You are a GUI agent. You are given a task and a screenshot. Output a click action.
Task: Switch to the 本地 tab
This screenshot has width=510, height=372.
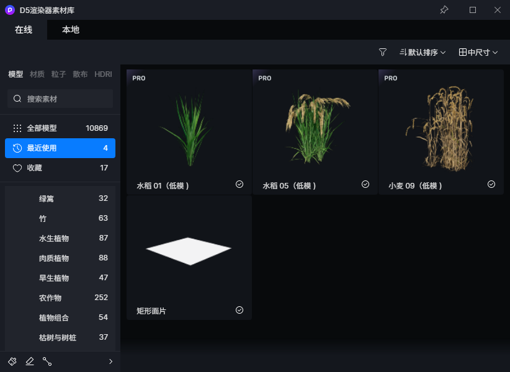click(71, 30)
